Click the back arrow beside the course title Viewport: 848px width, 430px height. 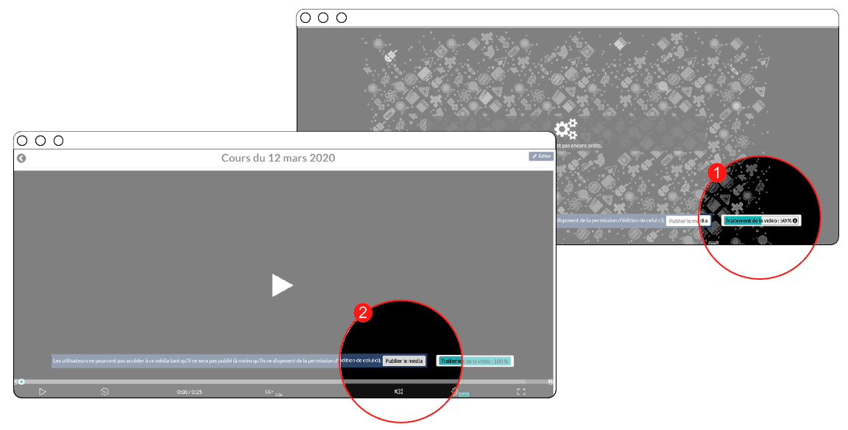point(21,158)
